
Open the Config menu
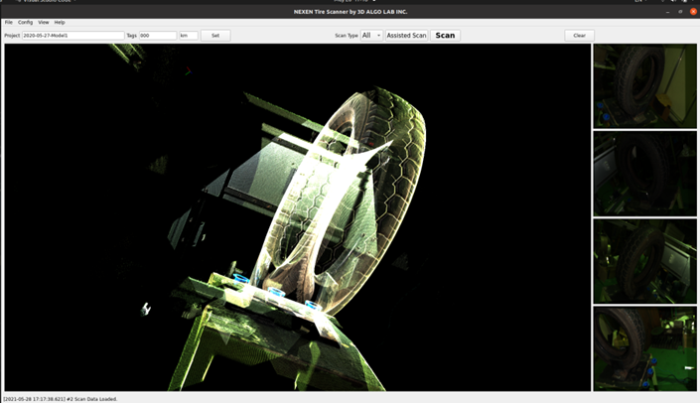[25, 22]
